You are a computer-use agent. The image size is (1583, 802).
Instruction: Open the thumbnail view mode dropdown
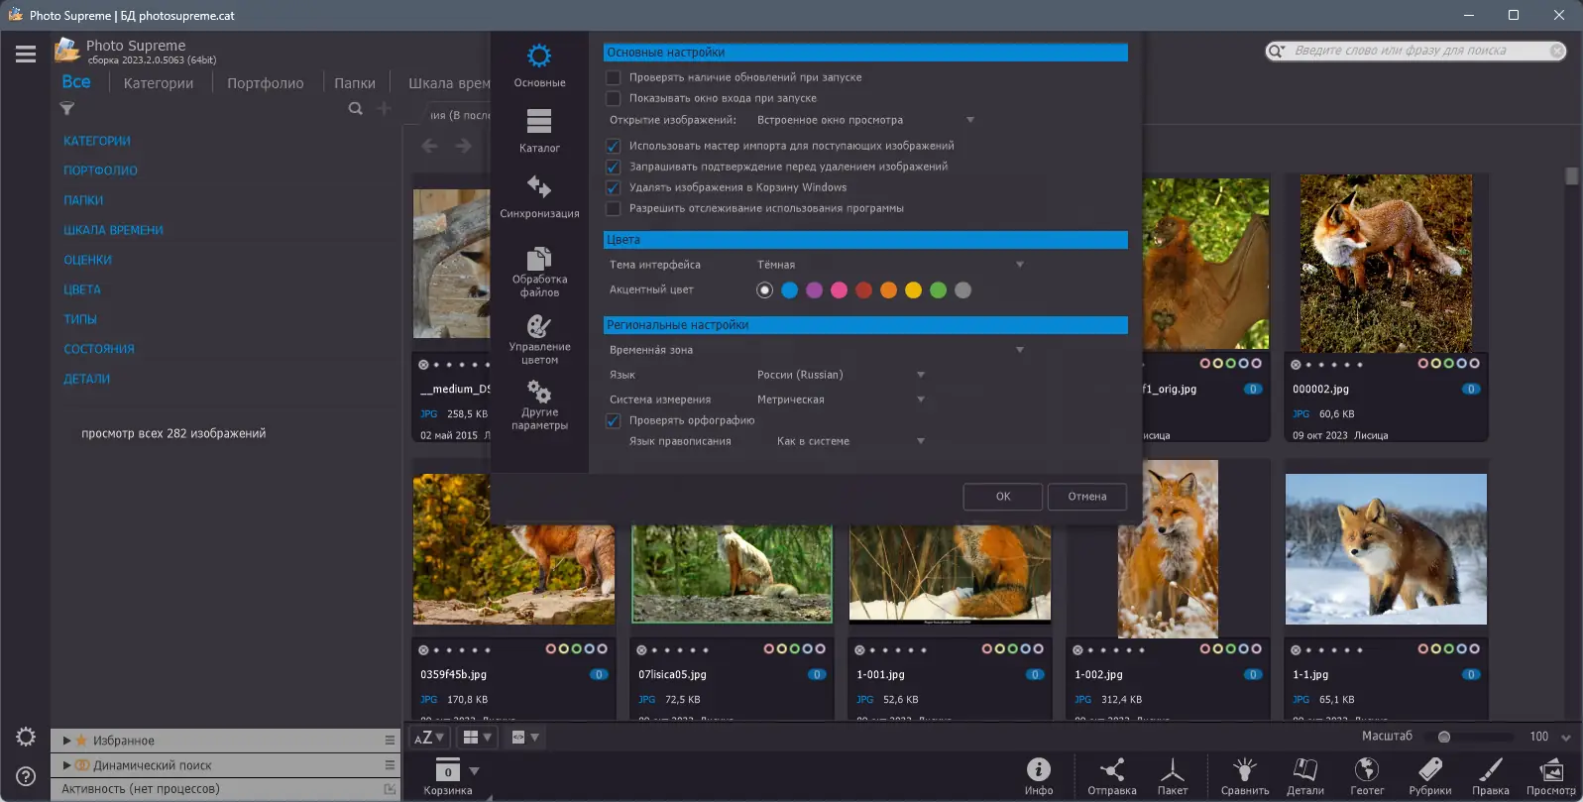pyautogui.click(x=477, y=738)
